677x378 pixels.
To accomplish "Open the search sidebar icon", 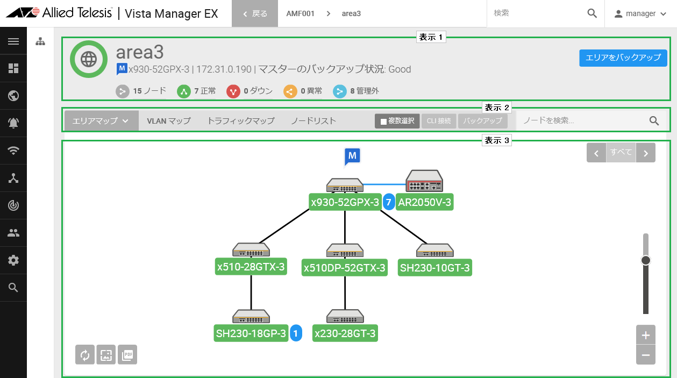I will (13, 288).
